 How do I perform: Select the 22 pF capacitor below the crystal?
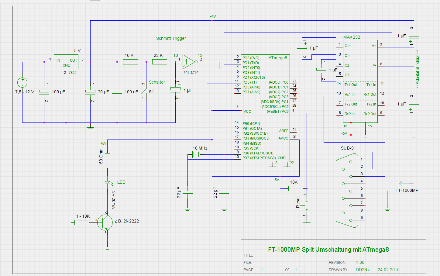tap(187, 192)
